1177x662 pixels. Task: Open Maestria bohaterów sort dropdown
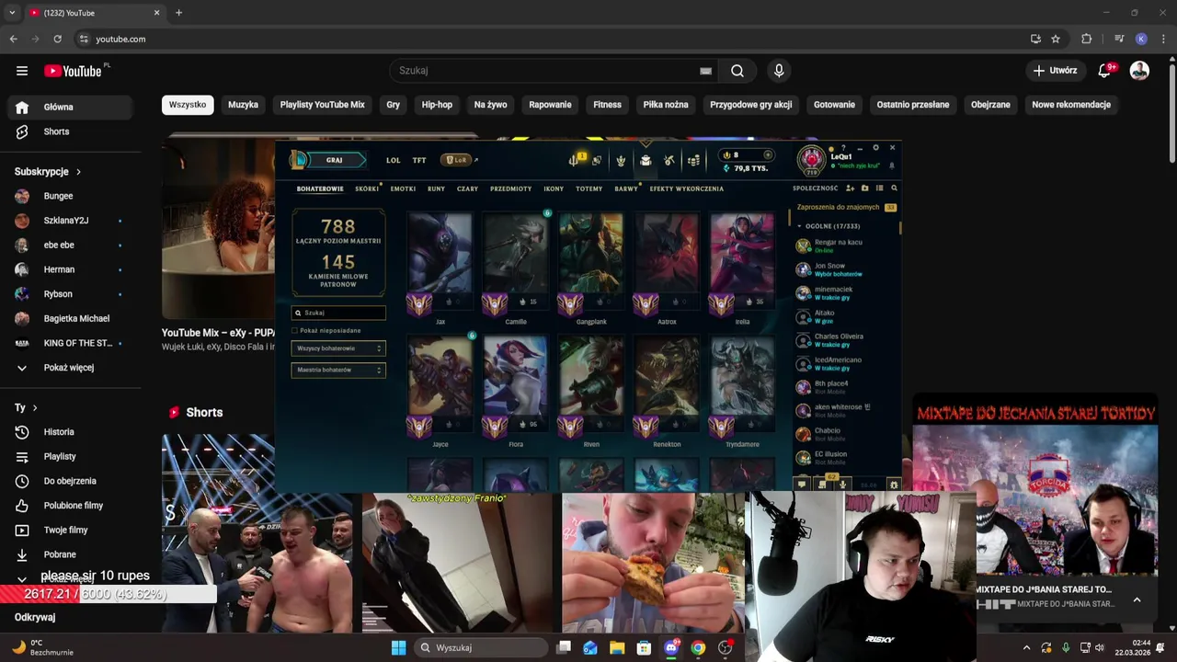(338, 370)
